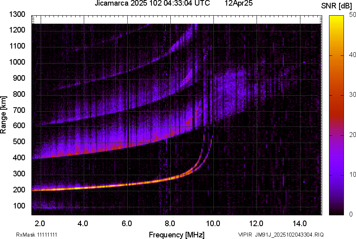Click the frequency tick label '6.0'

(127, 224)
